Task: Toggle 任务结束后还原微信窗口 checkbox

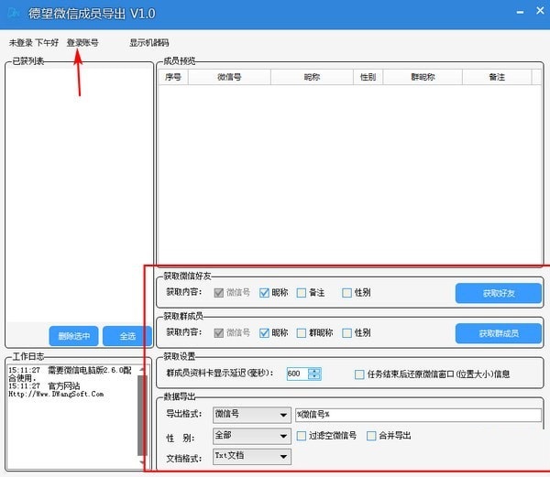Action: click(x=359, y=374)
